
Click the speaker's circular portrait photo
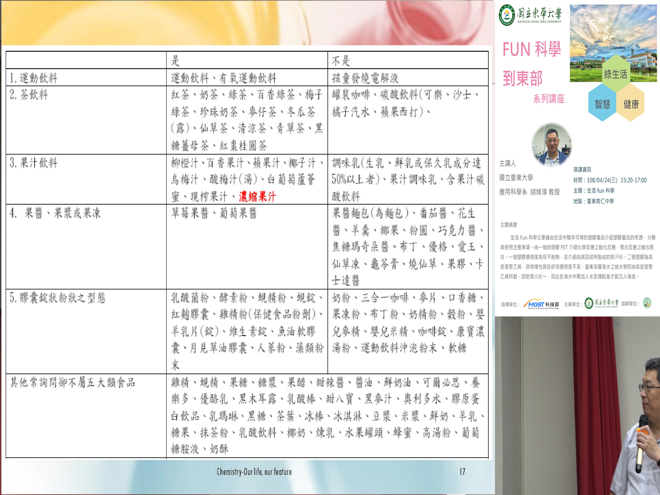pos(551,144)
